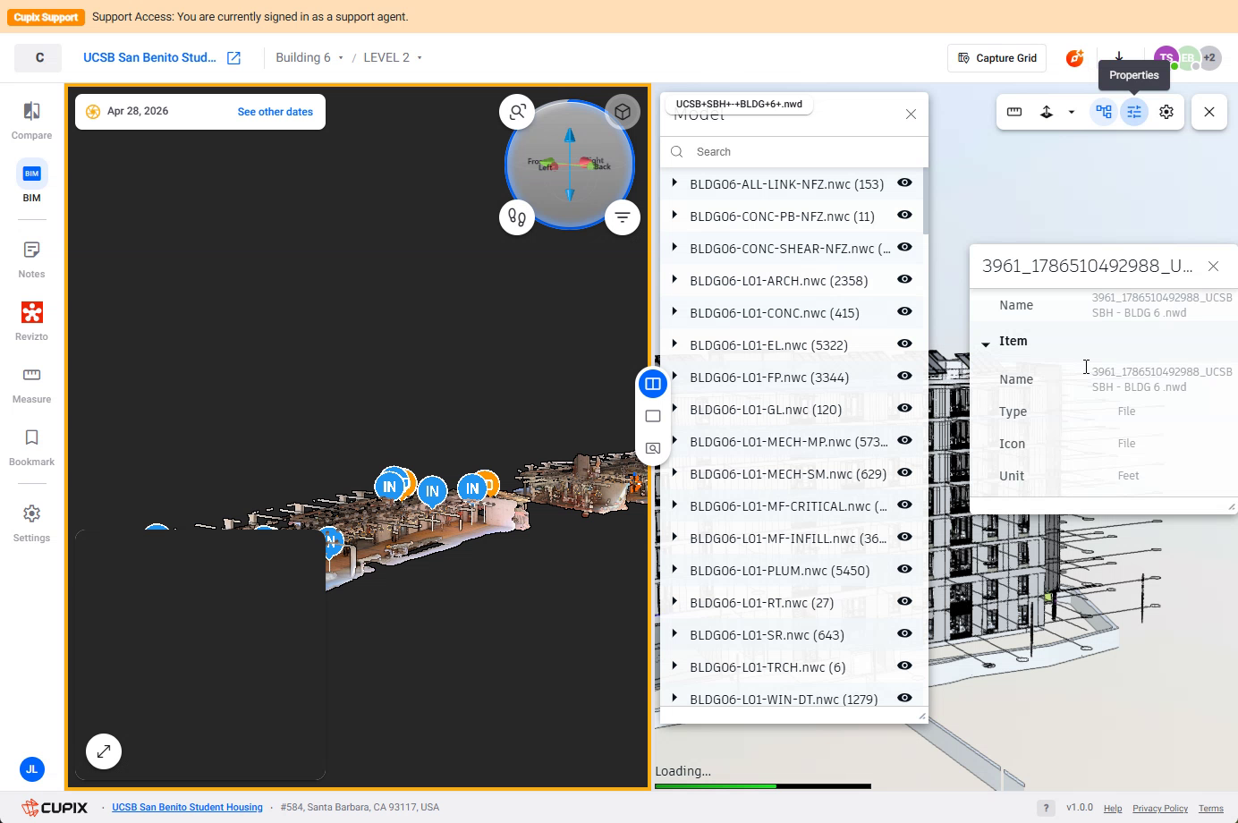Select the Measure sidebar tool
The image size is (1238, 823).
point(31,385)
